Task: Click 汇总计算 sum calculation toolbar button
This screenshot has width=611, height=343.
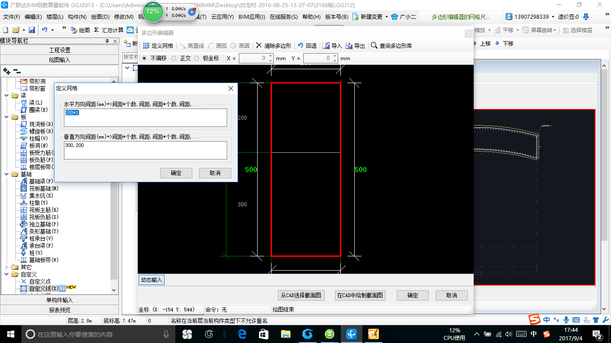Action: [109, 30]
